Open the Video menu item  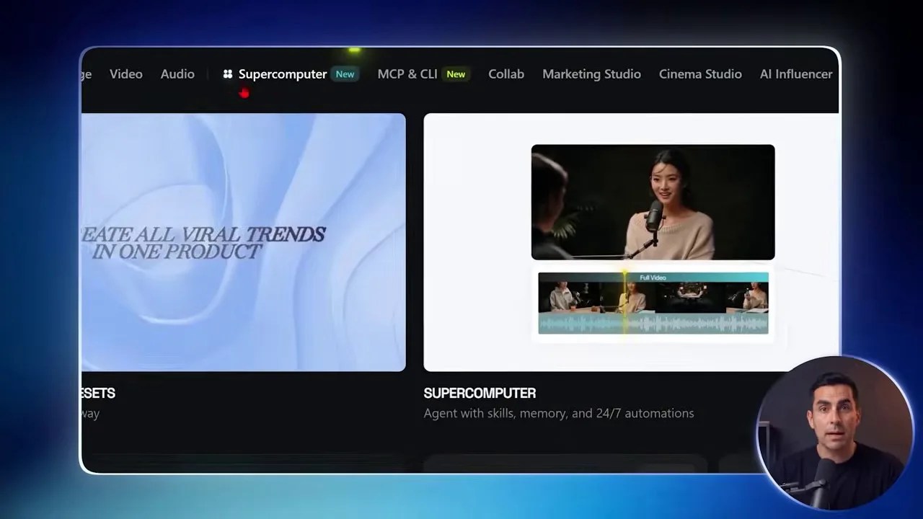point(126,74)
